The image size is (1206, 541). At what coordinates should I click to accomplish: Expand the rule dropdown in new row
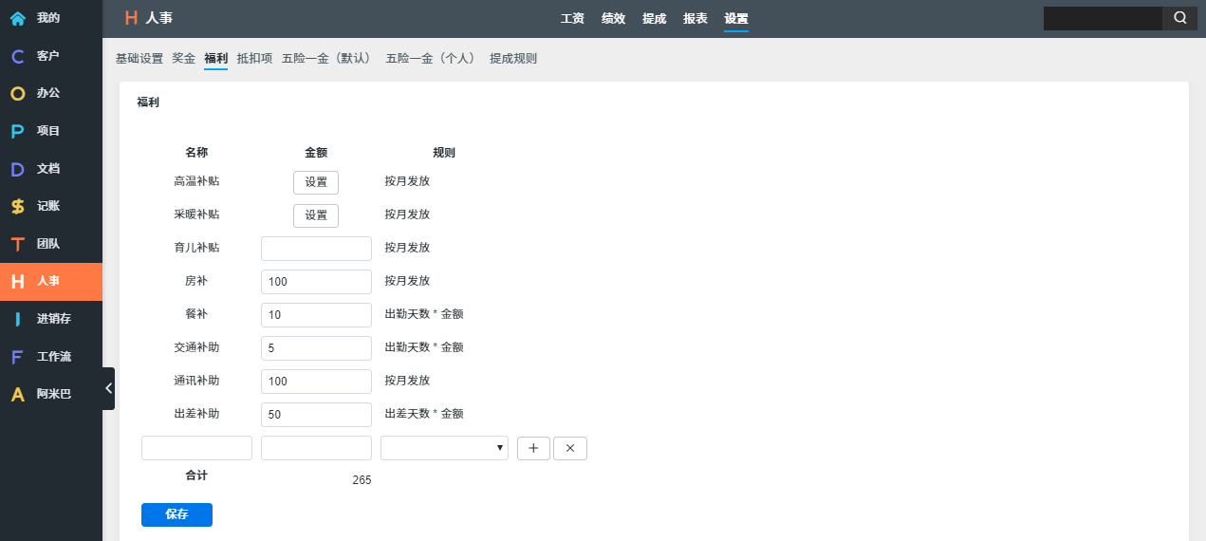pyautogui.click(x=444, y=448)
